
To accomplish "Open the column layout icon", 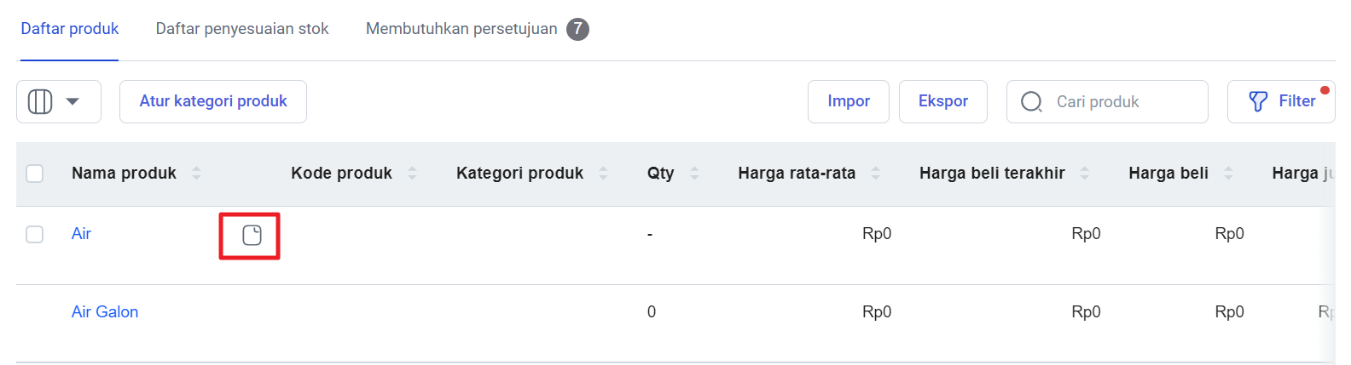I will 40,101.
